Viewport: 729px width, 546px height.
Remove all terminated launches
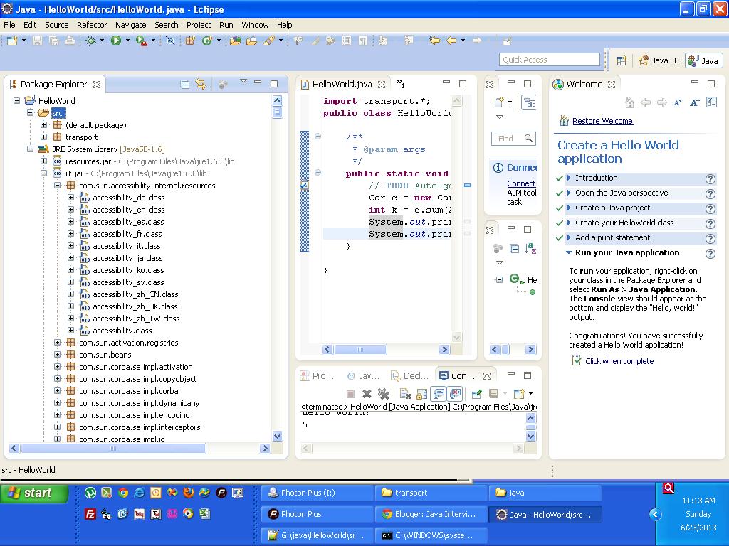[383, 394]
